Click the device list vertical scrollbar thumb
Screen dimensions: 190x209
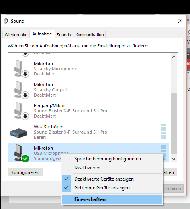174,124
